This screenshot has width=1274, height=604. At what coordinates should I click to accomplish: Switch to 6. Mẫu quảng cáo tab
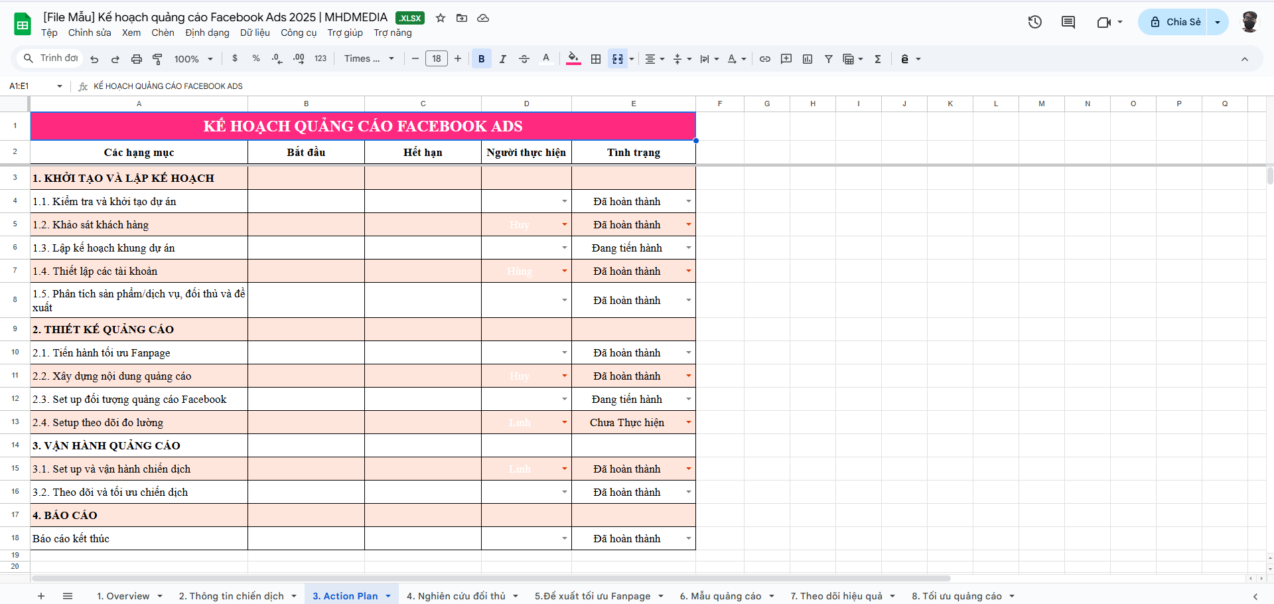pyautogui.click(x=720, y=596)
